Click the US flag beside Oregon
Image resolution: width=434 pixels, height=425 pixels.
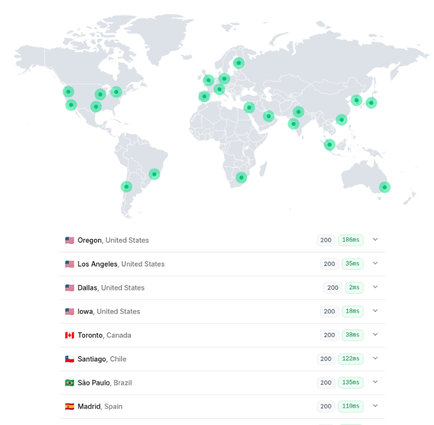tap(69, 240)
